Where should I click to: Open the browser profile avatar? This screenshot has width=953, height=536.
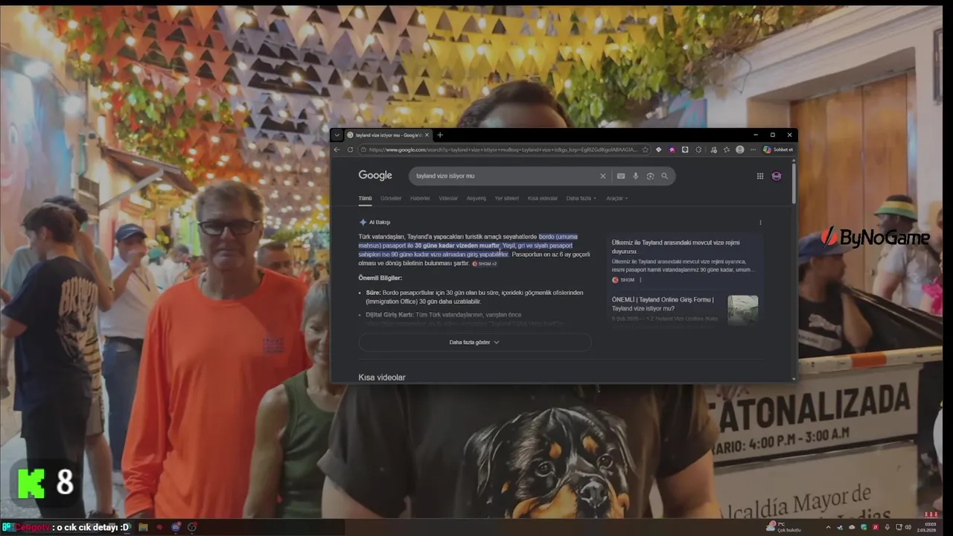click(739, 150)
